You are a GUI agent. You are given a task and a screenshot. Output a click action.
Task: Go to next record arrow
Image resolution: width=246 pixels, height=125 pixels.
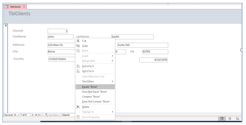tap(33, 115)
